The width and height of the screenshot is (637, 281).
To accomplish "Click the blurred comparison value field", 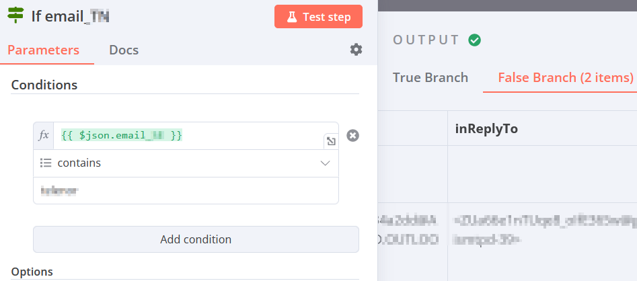I will pyautogui.click(x=186, y=190).
